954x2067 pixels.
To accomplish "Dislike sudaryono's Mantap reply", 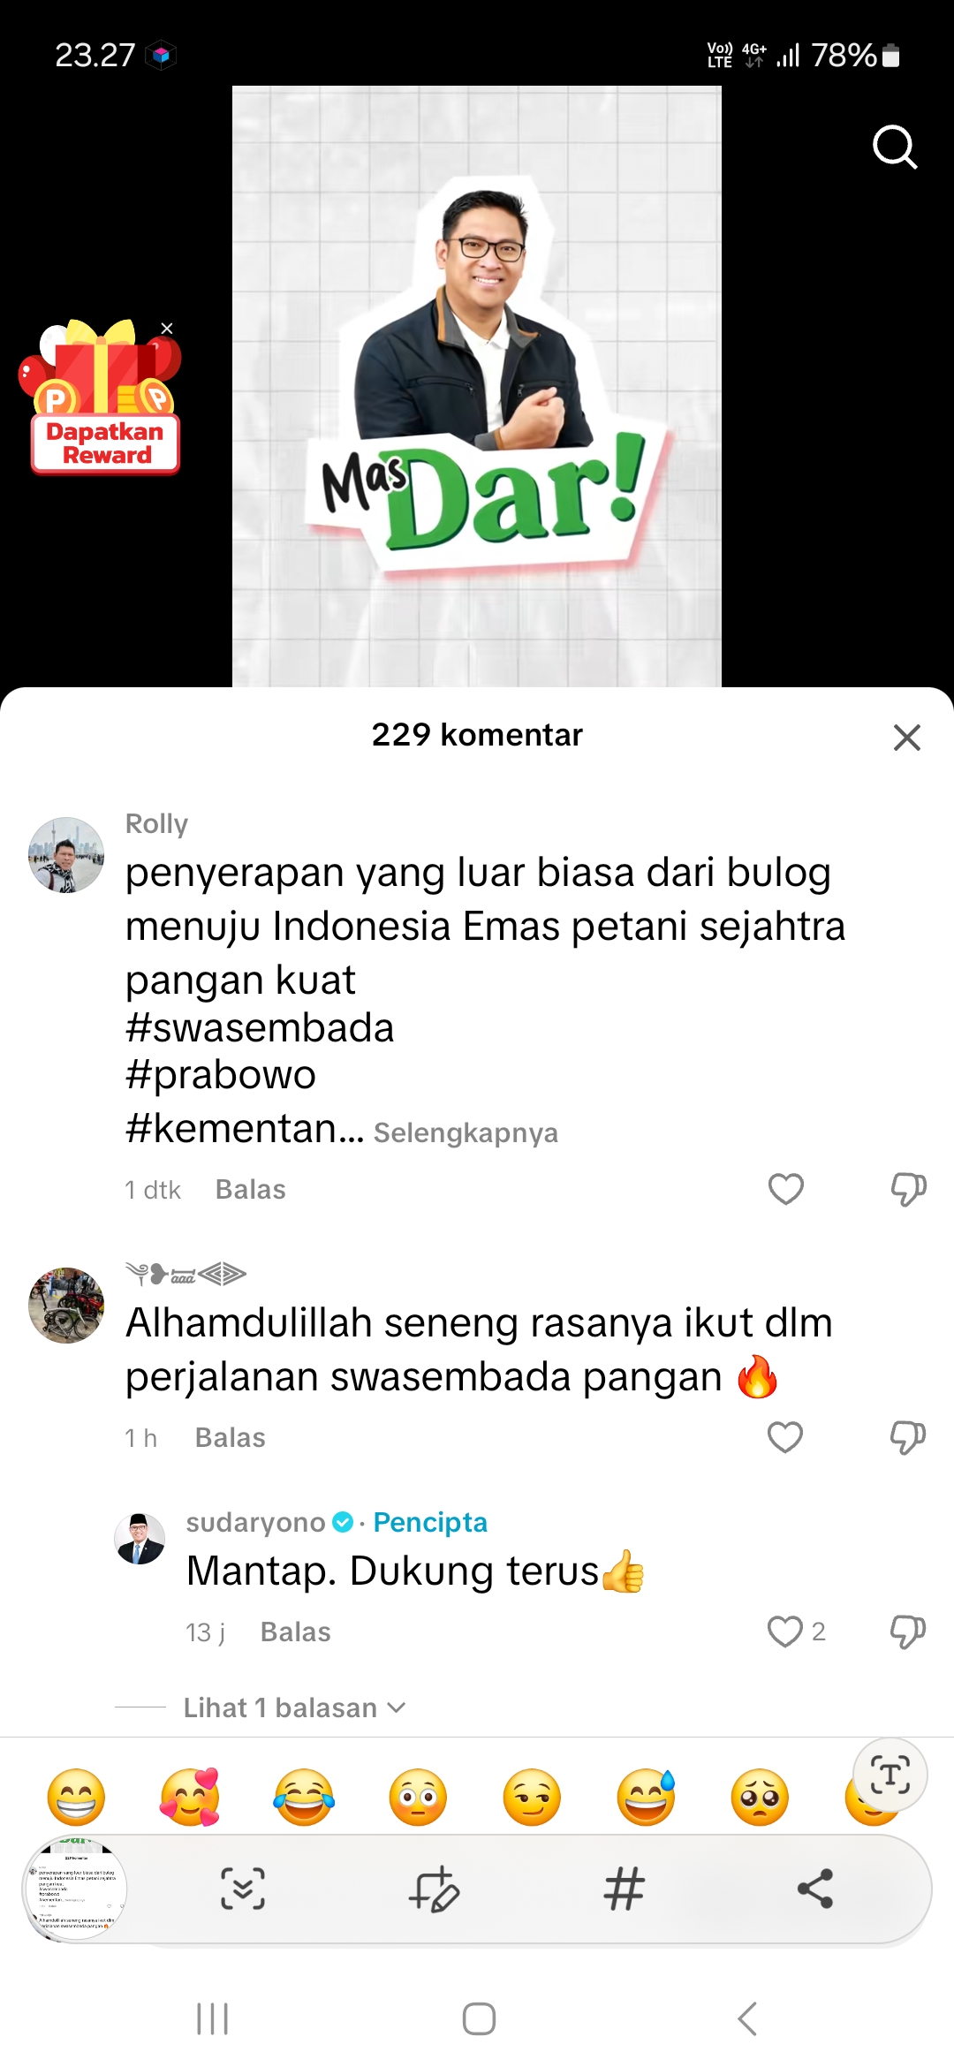I will pos(908,1632).
